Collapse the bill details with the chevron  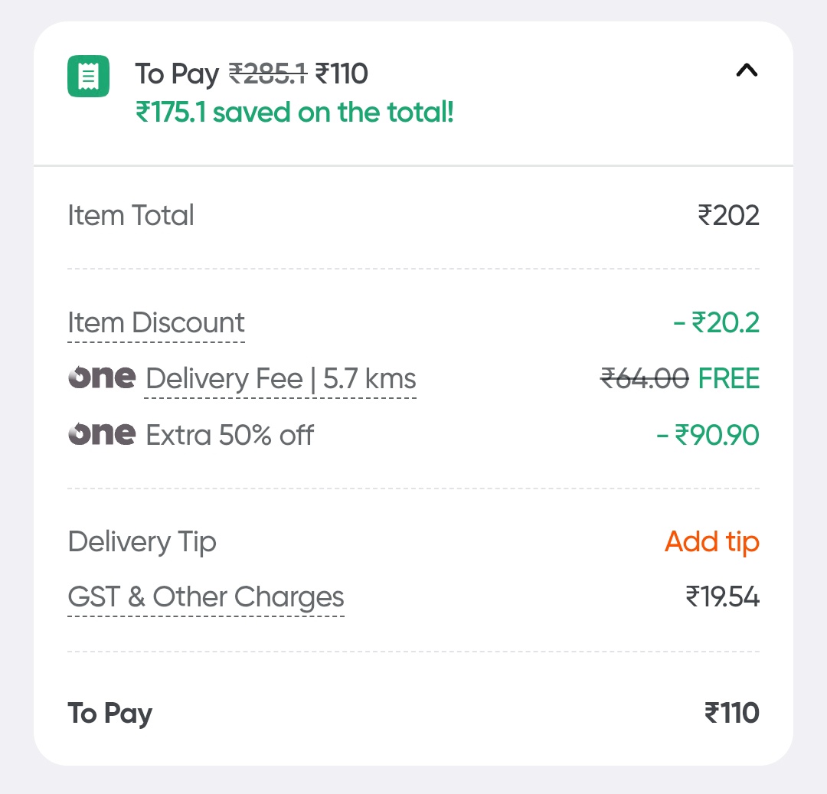click(x=747, y=70)
